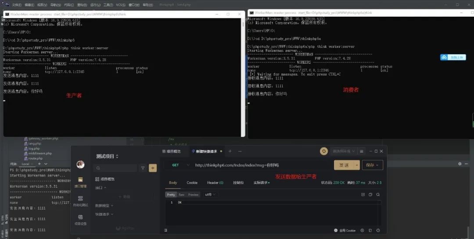Click the filter funnel icon in Apifox
Viewport: 474px width, 239px height.
coord(143,168)
